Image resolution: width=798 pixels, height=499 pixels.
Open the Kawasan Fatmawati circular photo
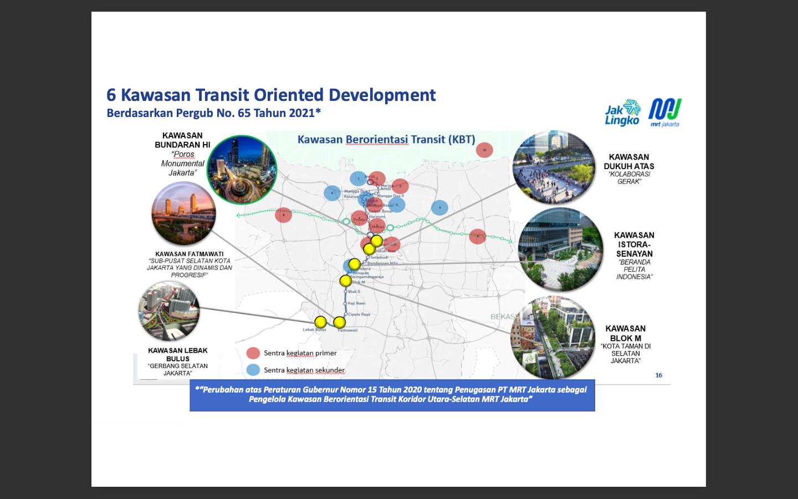tap(183, 213)
